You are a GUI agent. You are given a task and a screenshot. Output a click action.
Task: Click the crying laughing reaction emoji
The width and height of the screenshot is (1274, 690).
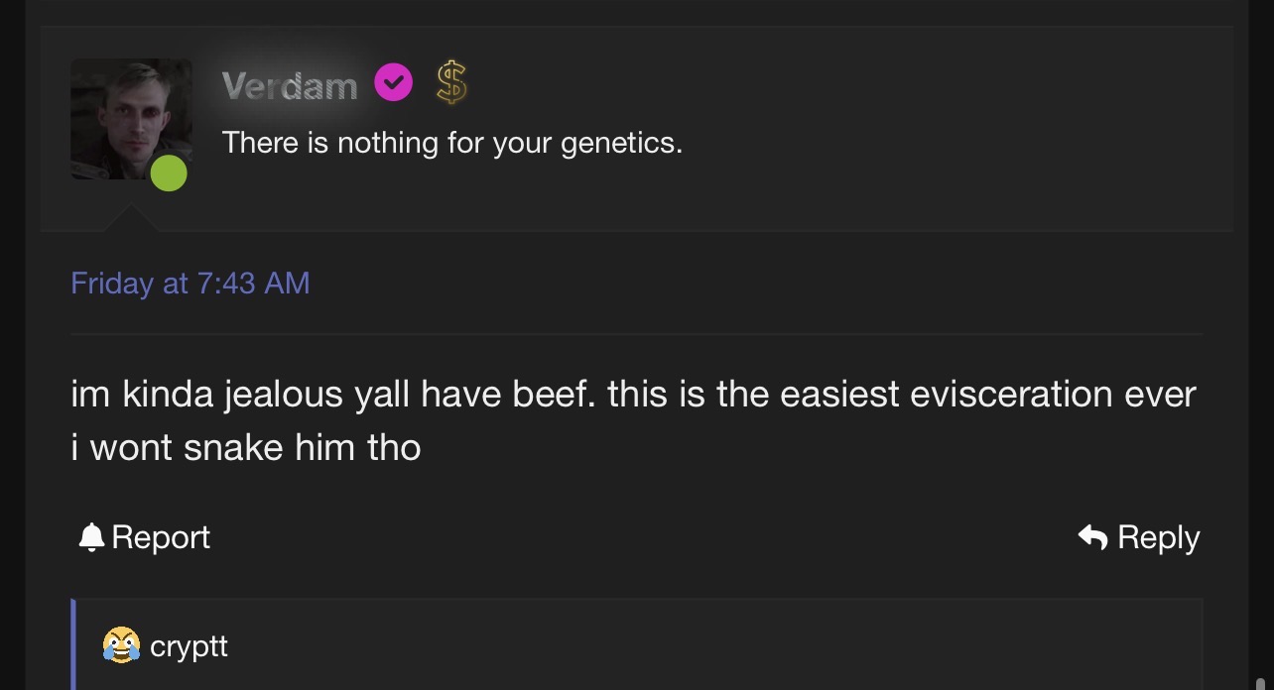tap(121, 645)
